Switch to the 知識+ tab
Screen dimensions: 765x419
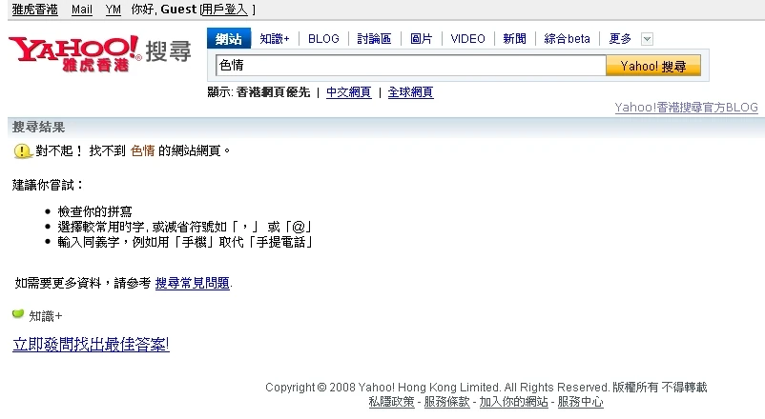(x=274, y=39)
